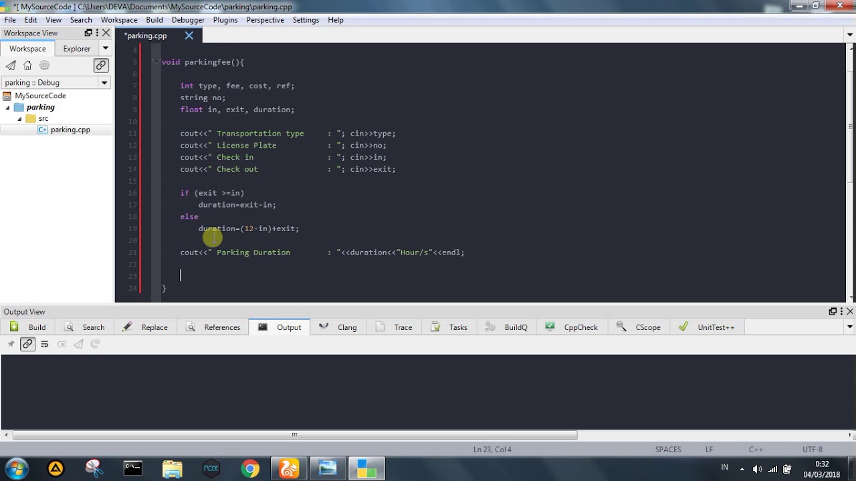Open the Trace output tab

tap(395, 327)
